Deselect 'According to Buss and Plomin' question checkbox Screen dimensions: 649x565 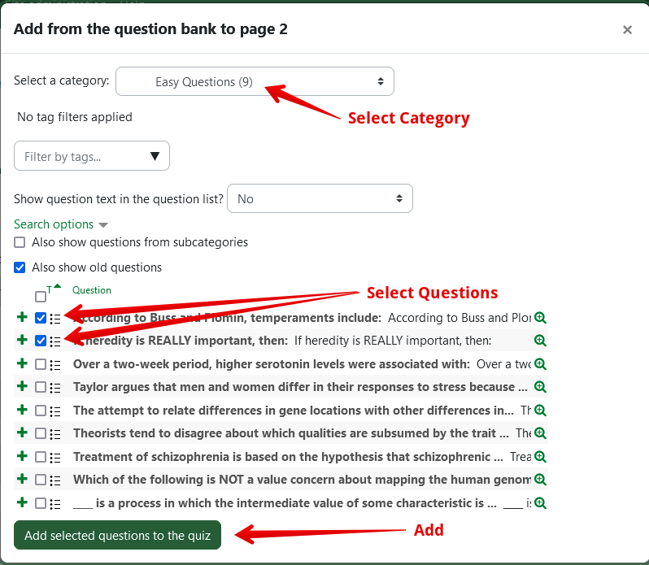click(41, 318)
